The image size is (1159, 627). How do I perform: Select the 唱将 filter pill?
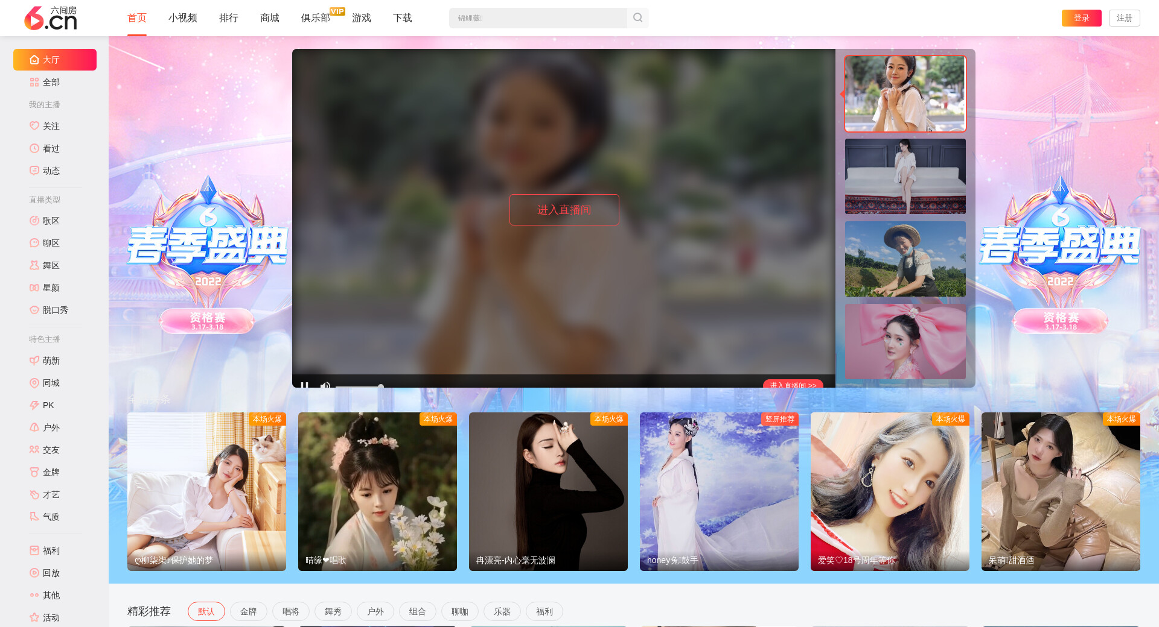click(x=290, y=611)
